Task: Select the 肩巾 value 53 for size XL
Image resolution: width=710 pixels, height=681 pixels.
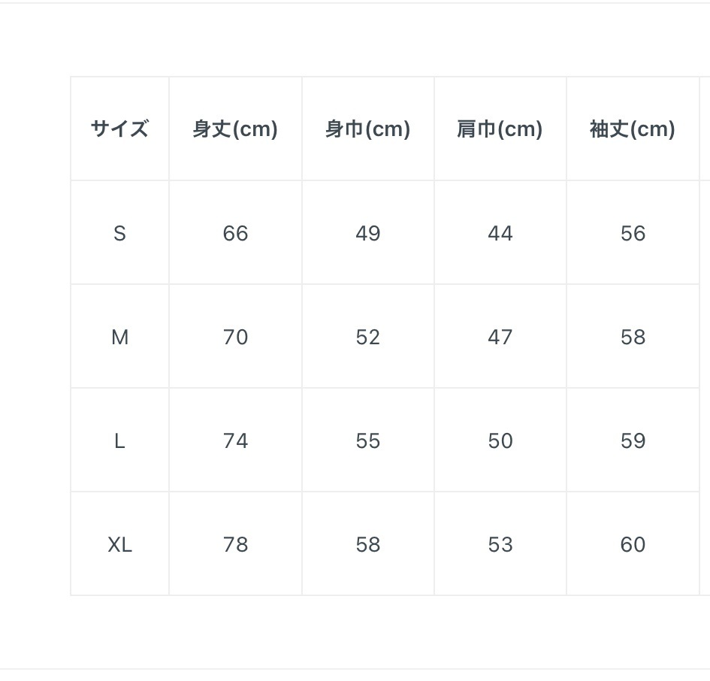Action: [500, 544]
